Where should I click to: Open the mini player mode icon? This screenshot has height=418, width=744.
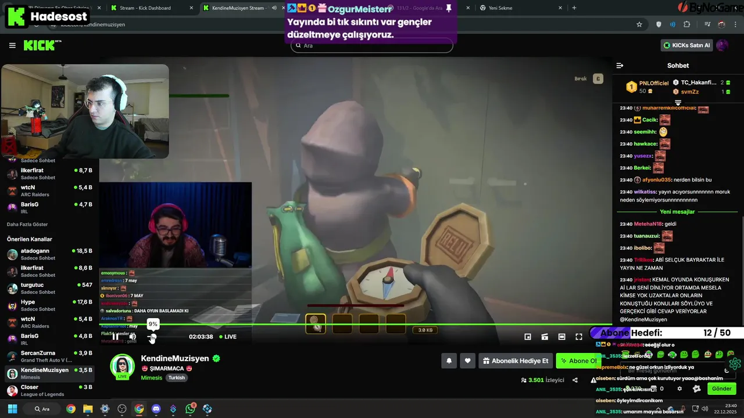coord(528,337)
